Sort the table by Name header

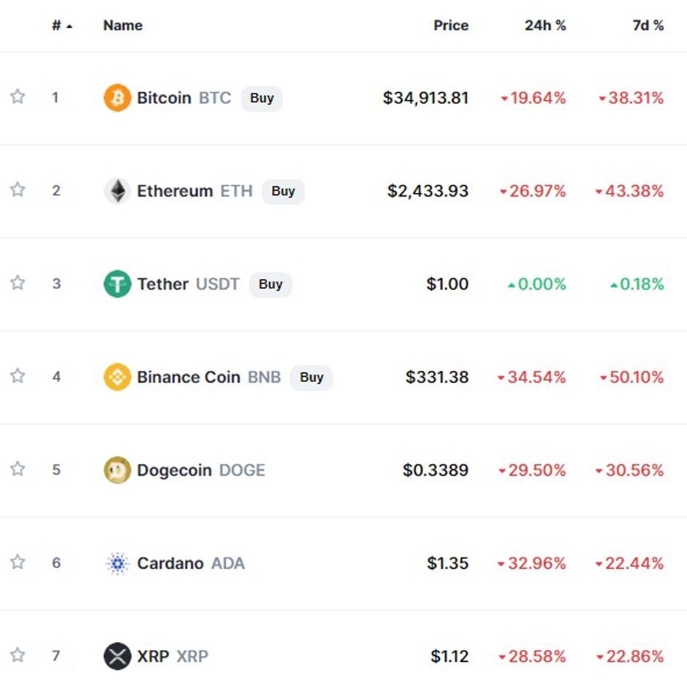click(x=123, y=26)
